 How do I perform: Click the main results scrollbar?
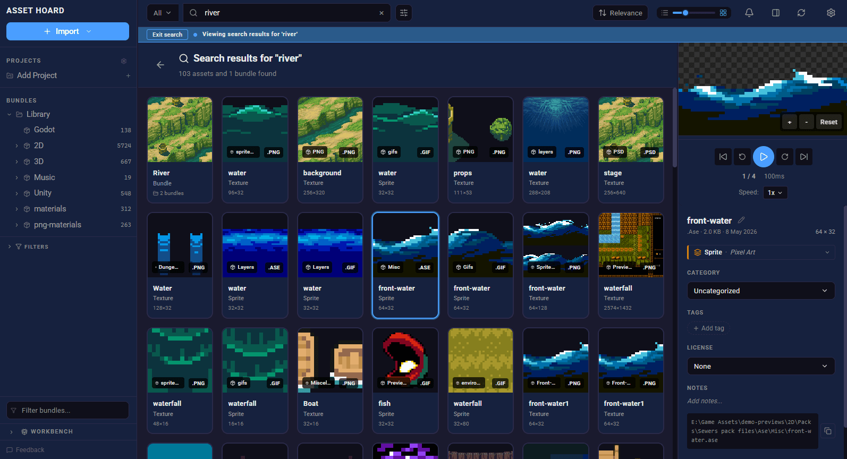[675, 127]
